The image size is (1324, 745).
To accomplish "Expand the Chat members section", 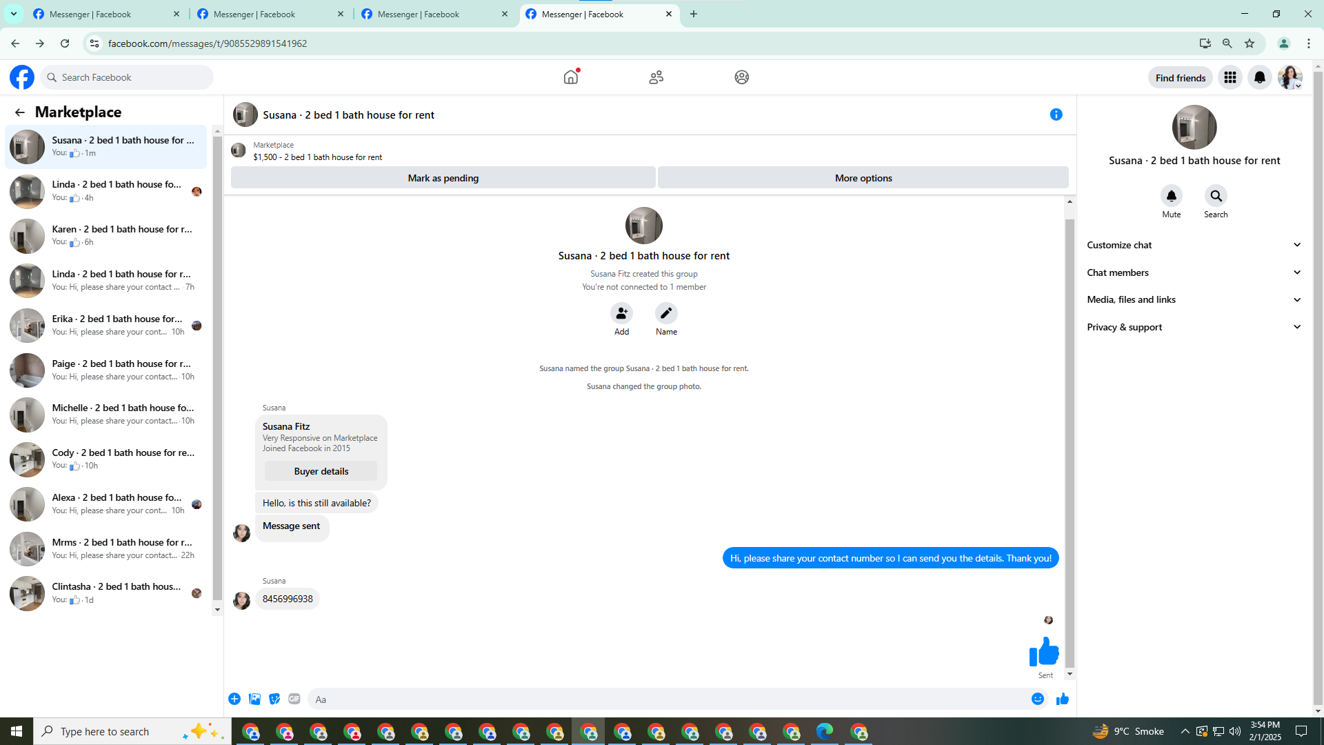I will pyautogui.click(x=1194, y=272).
